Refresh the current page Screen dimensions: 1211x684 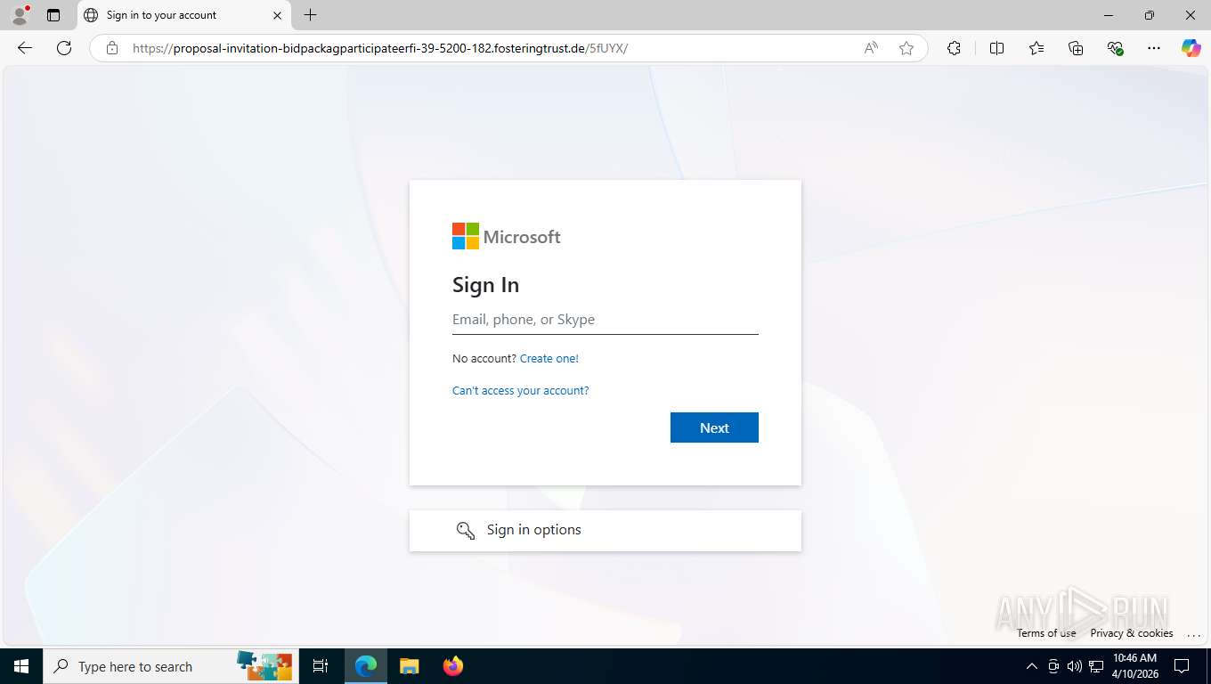click(64, 48)
